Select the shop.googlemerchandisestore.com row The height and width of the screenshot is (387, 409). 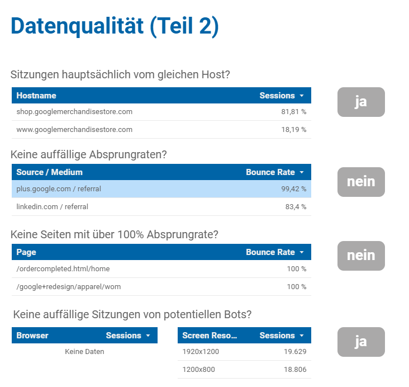point(161,112)
